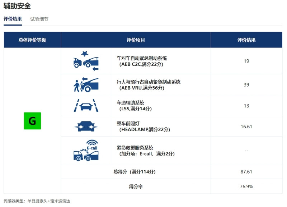Click the pedestrian AEB VRU icon
The height and width of the screenshot is (207, 287).
tap(86, 84)
